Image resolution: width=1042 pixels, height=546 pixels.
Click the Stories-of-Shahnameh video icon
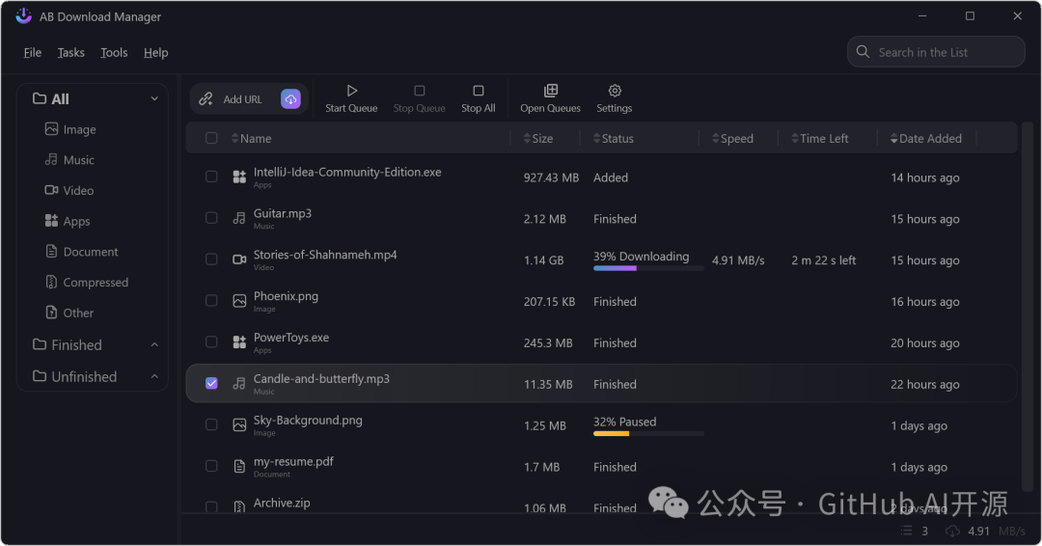pos(239,259)
